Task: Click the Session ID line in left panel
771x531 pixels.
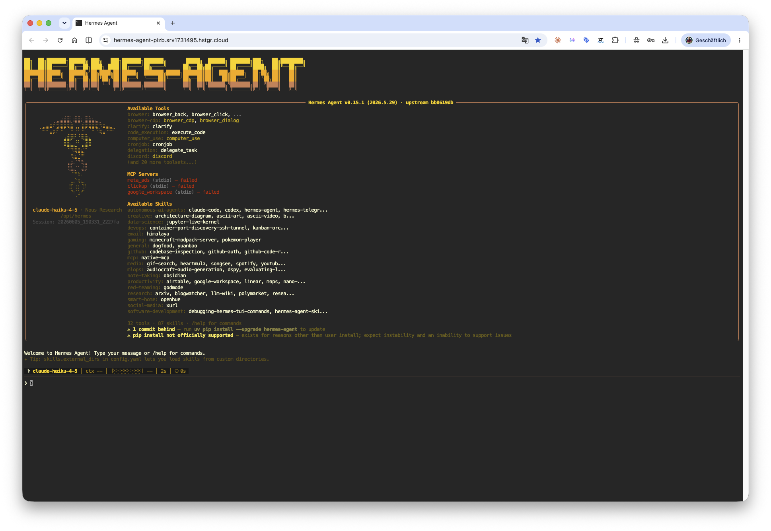Action: click(76, 222)
